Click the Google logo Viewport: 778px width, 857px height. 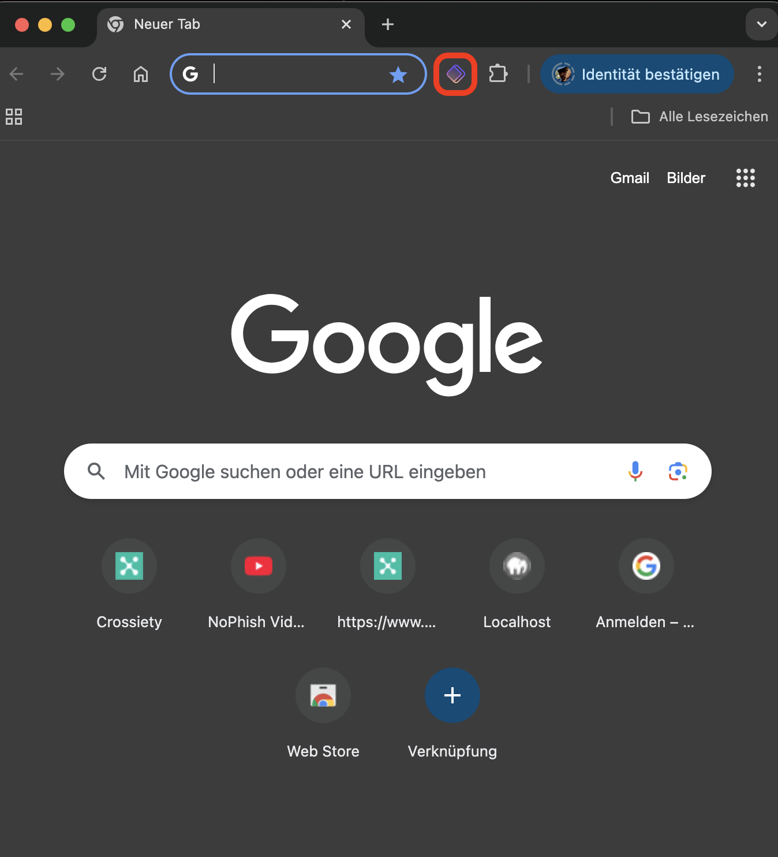tap(387, 344)
